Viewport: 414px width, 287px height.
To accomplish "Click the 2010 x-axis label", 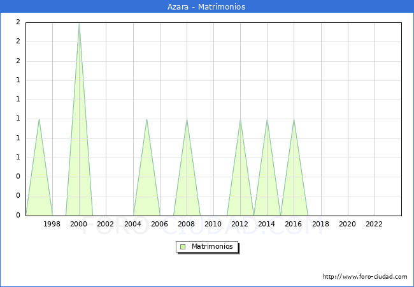I will (213, 224).
